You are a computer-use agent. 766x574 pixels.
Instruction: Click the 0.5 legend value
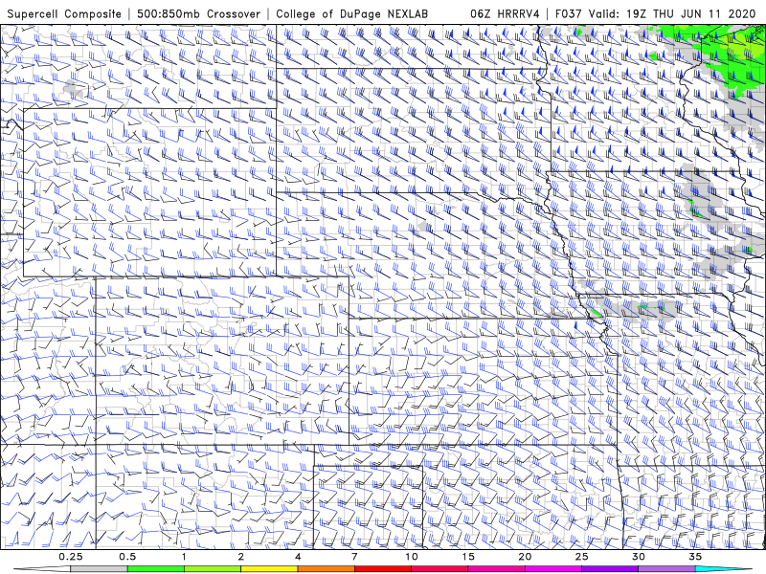[x=127, y=557]
